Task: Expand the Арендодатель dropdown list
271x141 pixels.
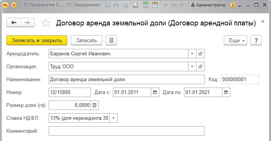Action: [x=192, y=53]
